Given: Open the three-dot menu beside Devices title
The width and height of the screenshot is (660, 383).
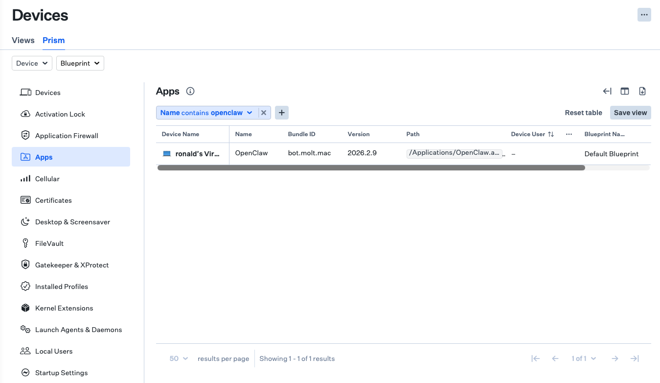Looking at the screenshot, I should [x=644, y=15].
